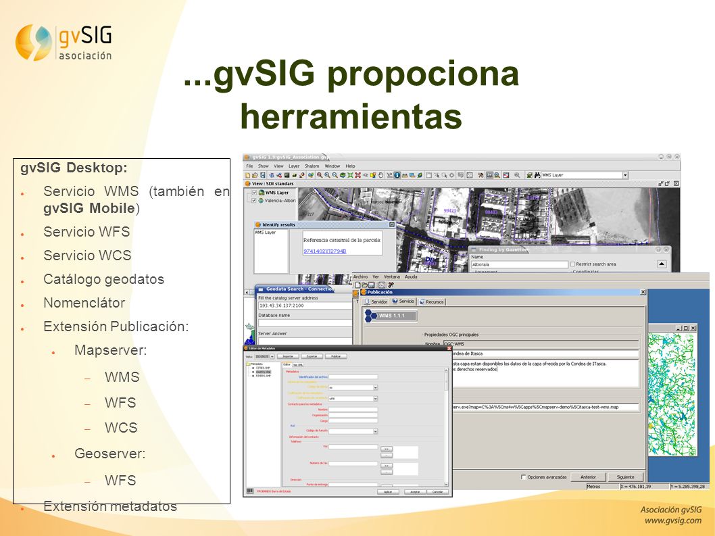Select the Pan hand tool in gvSIG toolbar
The width and height of the screenshot is (715, 536).
380,175
